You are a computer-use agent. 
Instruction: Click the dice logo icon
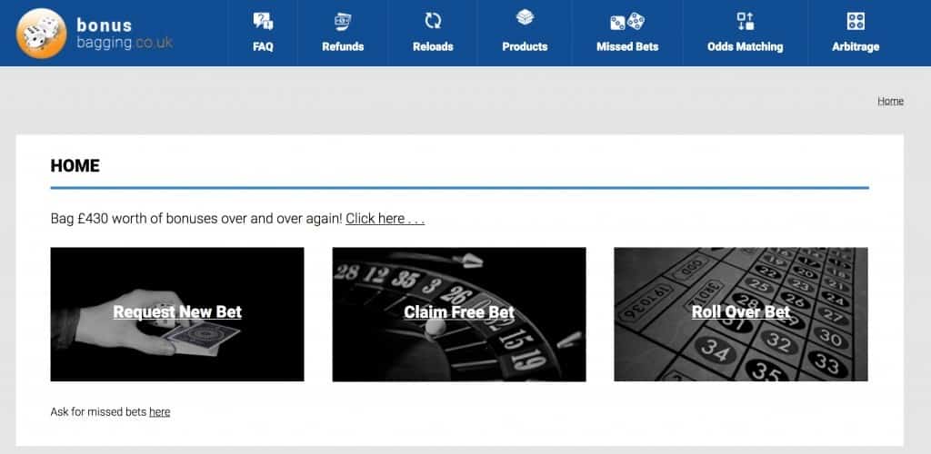tap(41, 34)
